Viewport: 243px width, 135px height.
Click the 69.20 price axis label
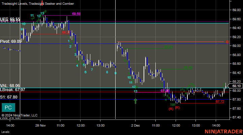(237, 37)
